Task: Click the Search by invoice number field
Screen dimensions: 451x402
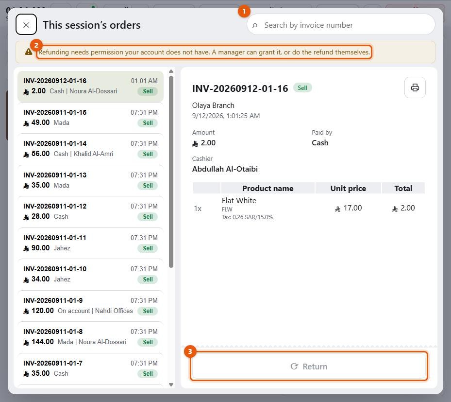Action: pyautogui.click(x=341, y=25)
